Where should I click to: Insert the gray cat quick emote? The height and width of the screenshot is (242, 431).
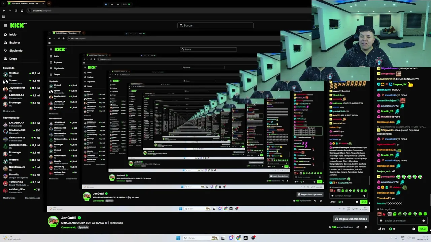(390, 214)
